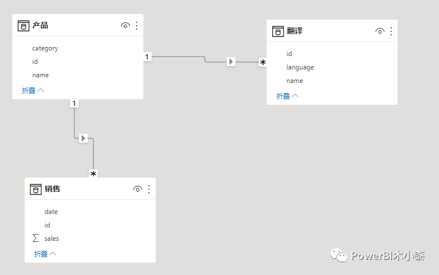Select sales field in 销售 table
The width and height of the screenshot is (439, 275).
click(52, 239)
